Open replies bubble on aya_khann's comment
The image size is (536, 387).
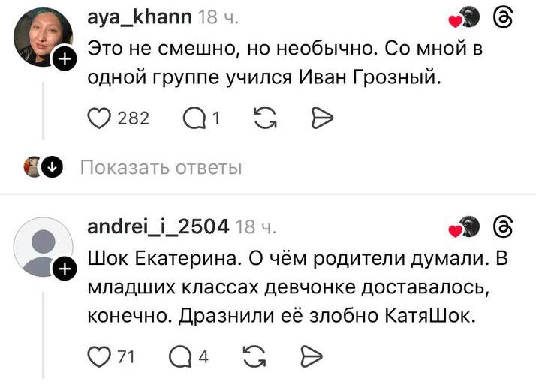[x=193, y=118]
